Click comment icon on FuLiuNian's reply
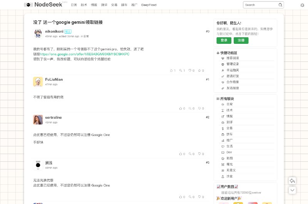 pos(190,108)
